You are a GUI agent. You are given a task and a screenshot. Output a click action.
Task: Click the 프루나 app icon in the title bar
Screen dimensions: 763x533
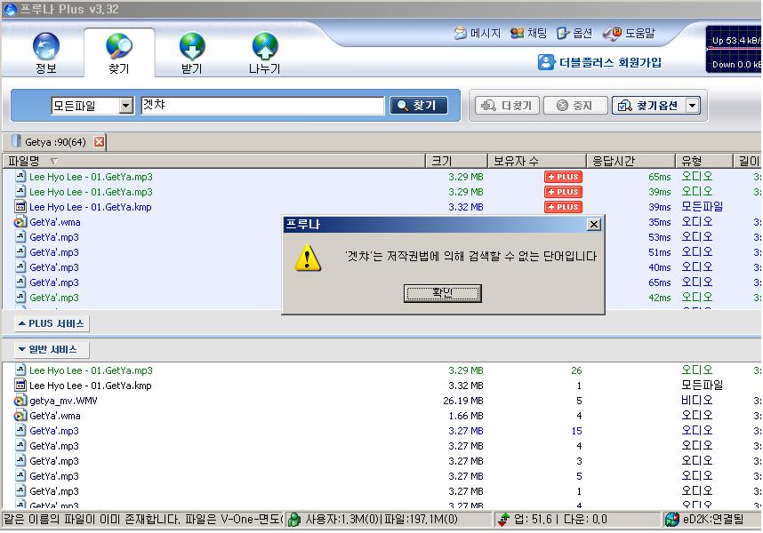(10, 9)
